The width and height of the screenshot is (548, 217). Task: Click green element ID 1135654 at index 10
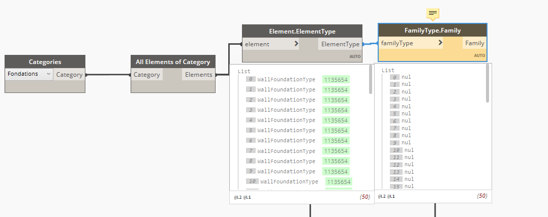(339, 181)
